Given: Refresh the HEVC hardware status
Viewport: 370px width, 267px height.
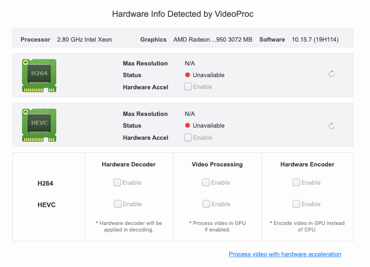Looking at the screenshot, I should pyautogui.click(x=332, y=126).
